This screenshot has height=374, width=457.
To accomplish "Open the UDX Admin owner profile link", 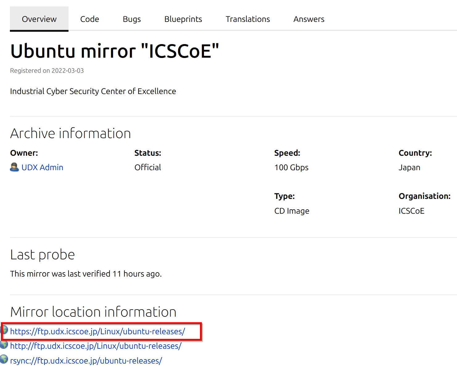I will click(42, 167).
